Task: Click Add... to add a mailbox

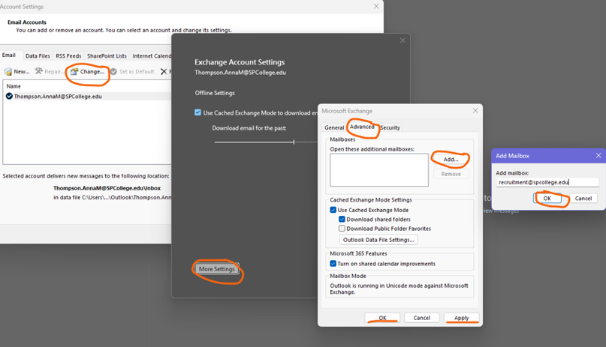Action: (451, 159)
